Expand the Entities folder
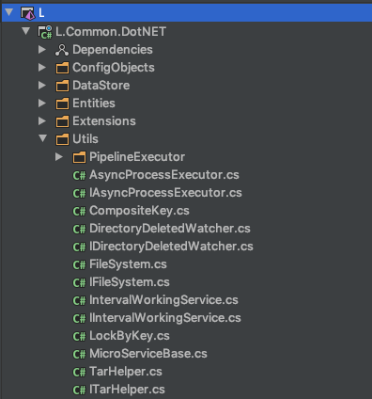 click(42, 103)
